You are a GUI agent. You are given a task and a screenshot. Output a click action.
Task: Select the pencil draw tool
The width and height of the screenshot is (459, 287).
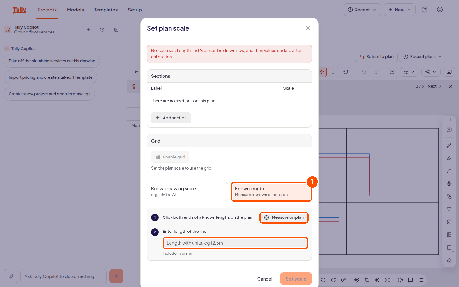coord(449,145)
